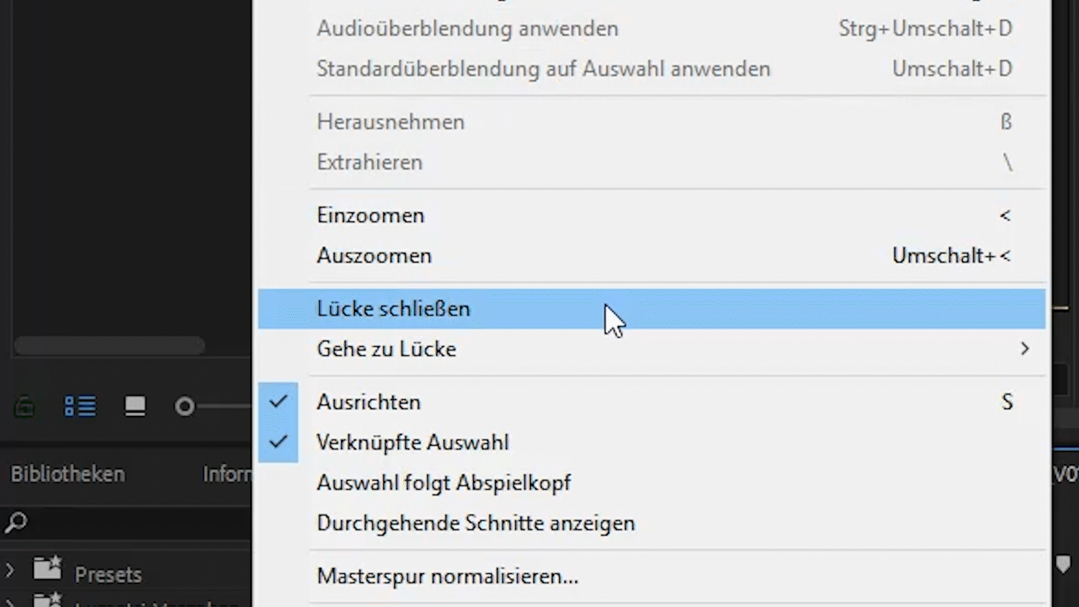Expand the Presets folder chevron
The image size is (1079, 607).
click(10, 570)
